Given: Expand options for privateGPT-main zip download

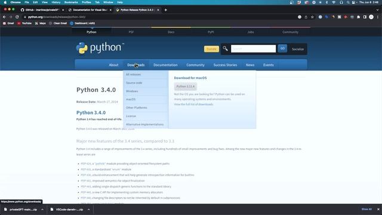Looking at the screenshot, I should [x=42, y=210].
